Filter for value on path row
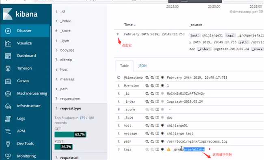 pyautogui.click(x=147, y=141)
